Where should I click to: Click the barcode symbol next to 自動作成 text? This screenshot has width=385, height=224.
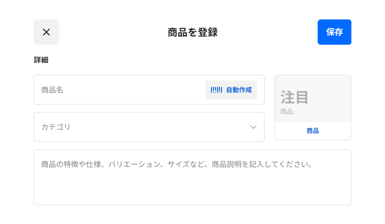click(x=216, y=90)
